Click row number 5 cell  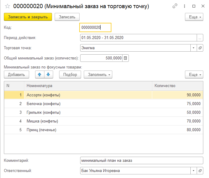14,130
